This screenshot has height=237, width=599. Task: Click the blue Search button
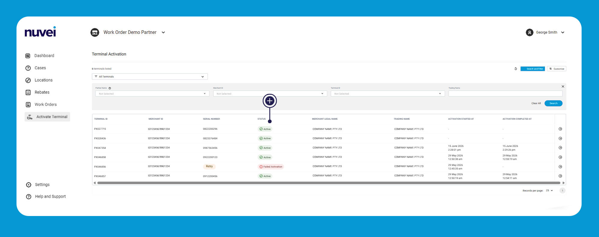point(553,103)
